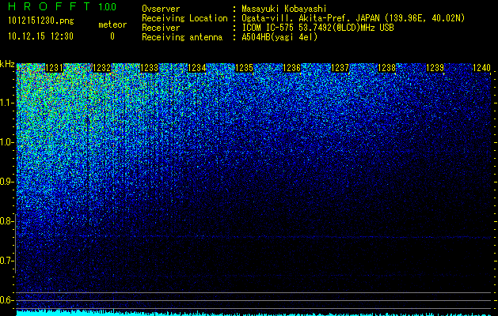Click the 1233 time marker
The image size is (498, 316).
(150, 68)
